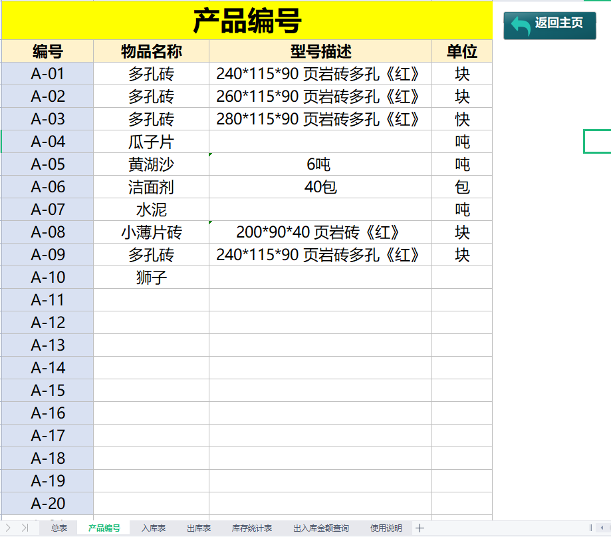
Task: Click the 返回主页 button to return home
Action: click(x=549, y=21)
